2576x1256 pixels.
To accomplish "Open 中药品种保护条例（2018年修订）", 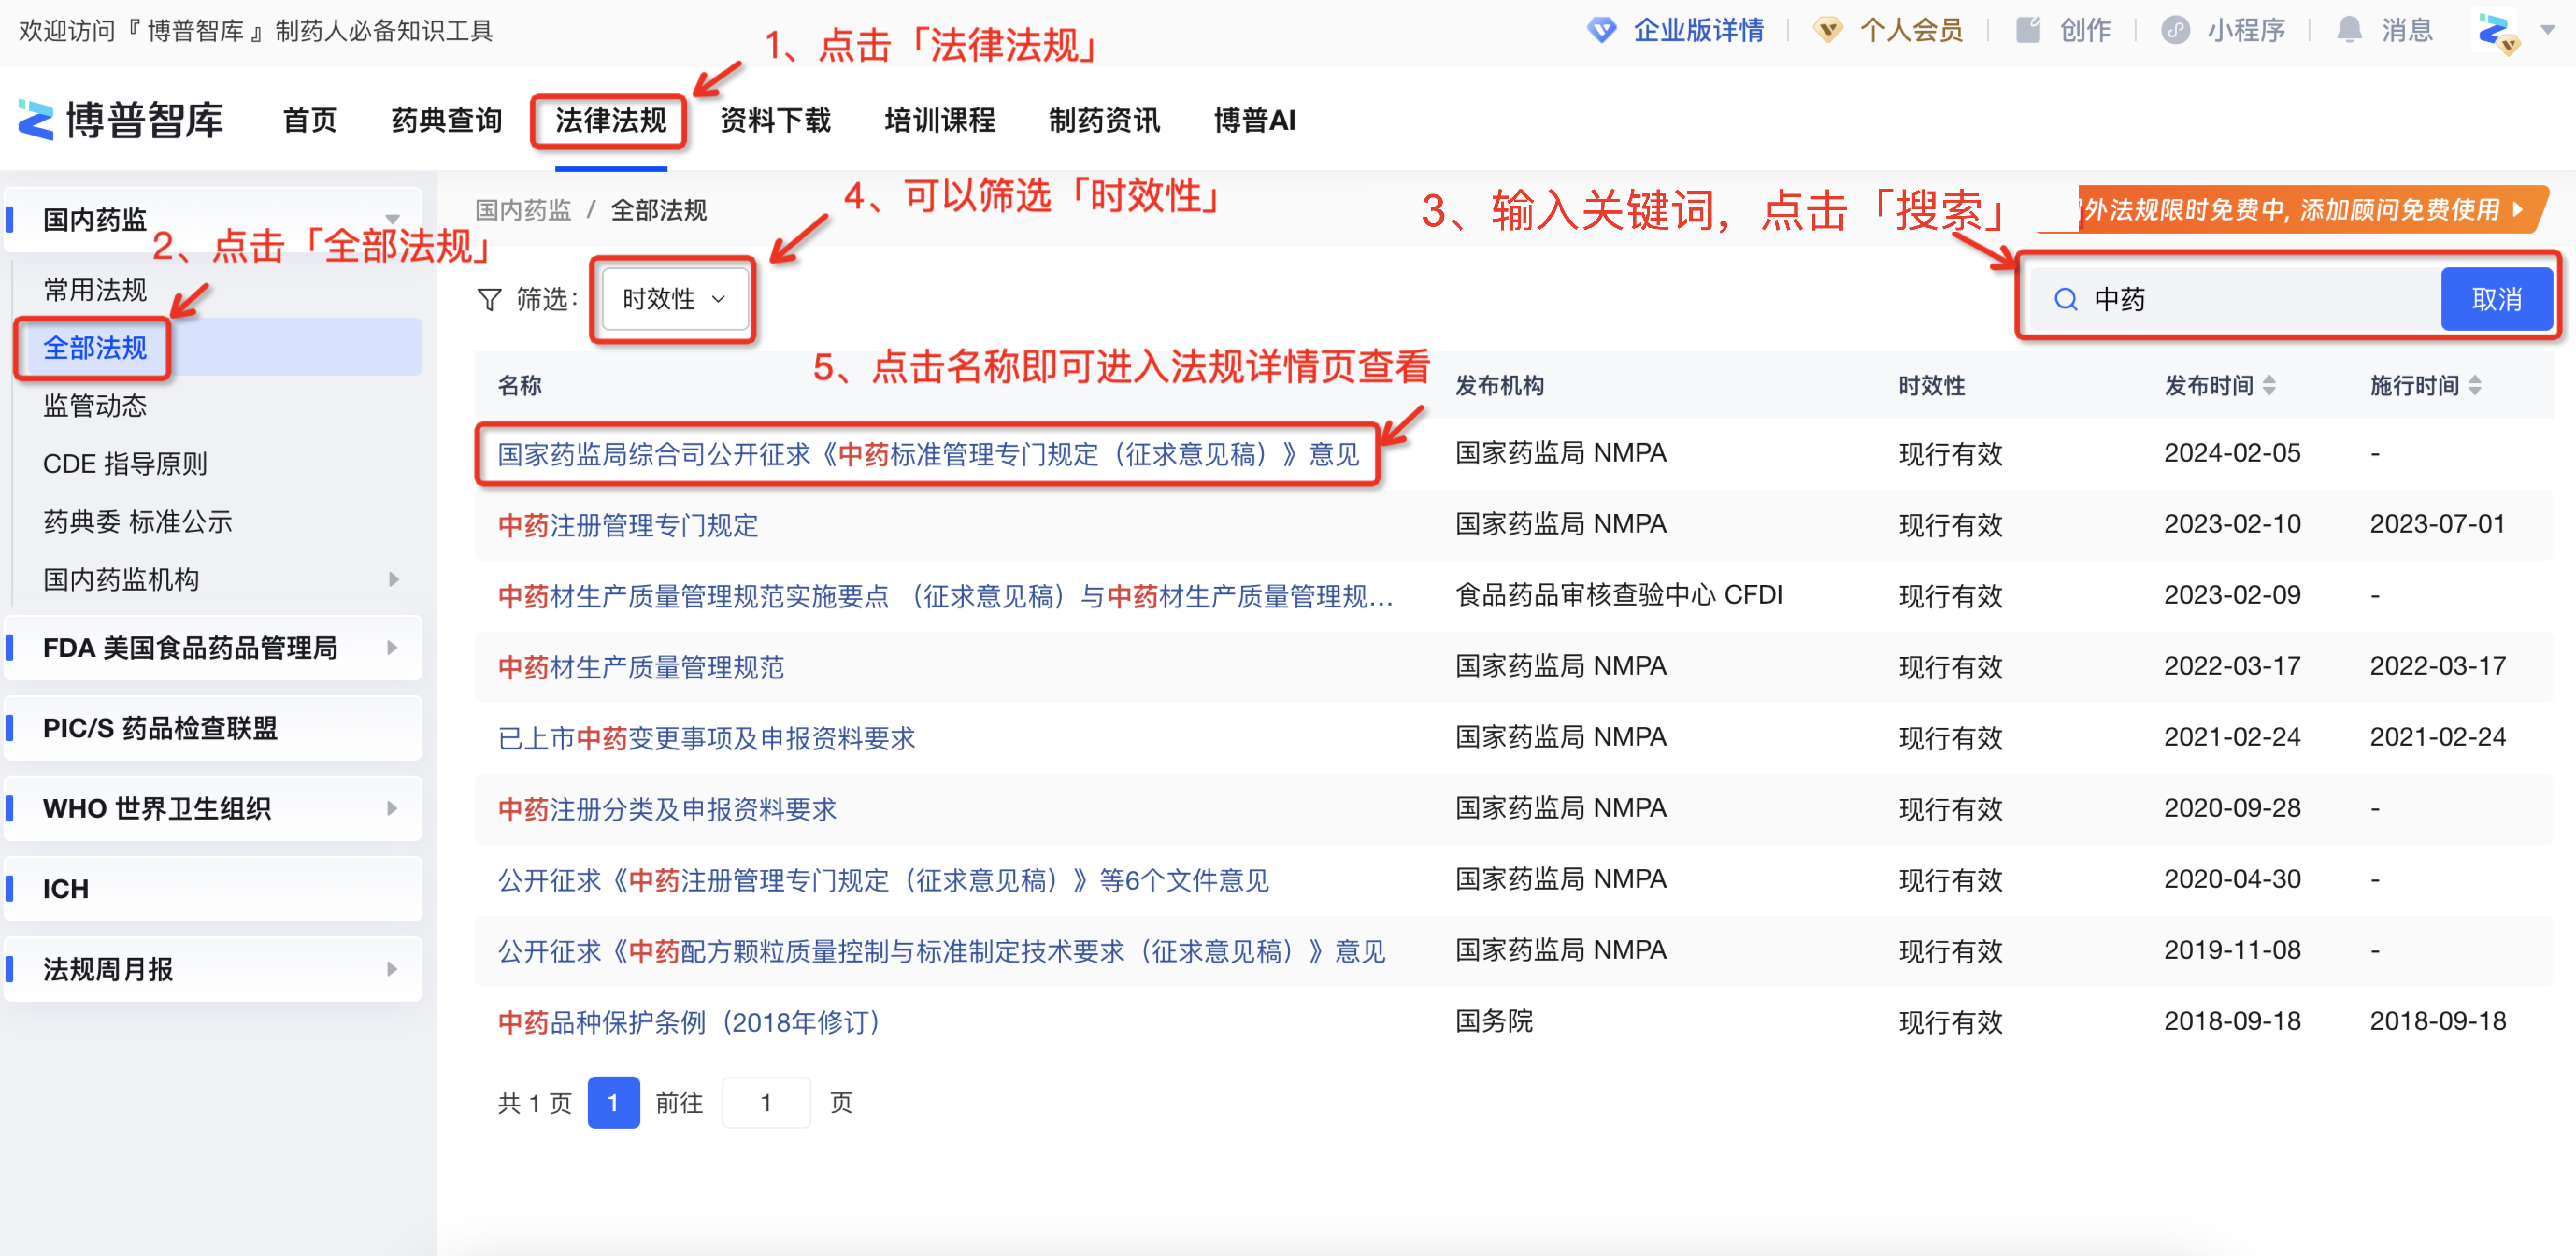I will click(x=691, y=1022).
